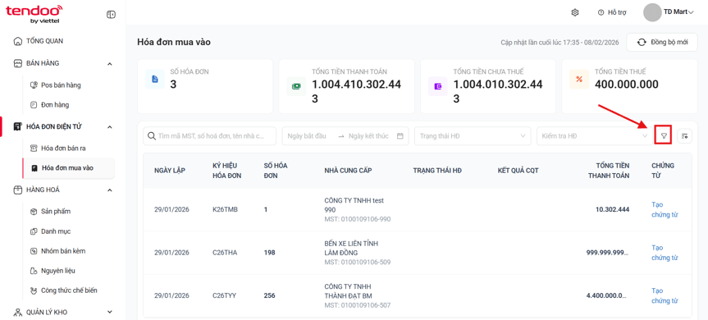Click the Tổng quan home icon
Screen dimensions: 708x320
17,41
